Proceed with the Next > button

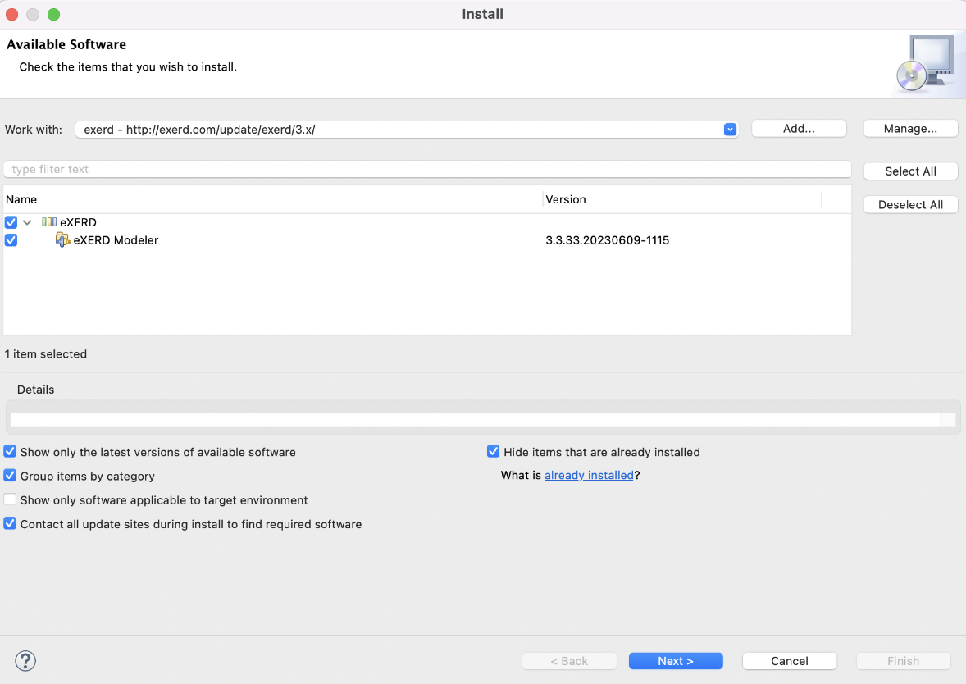click(676, 660)
